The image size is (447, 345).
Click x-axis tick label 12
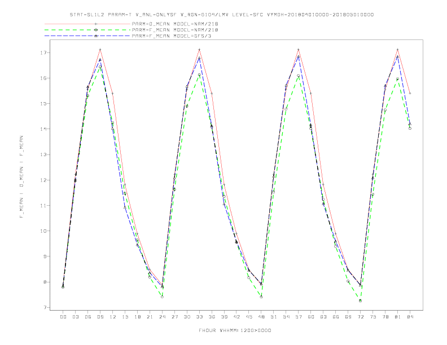(113, 317)
